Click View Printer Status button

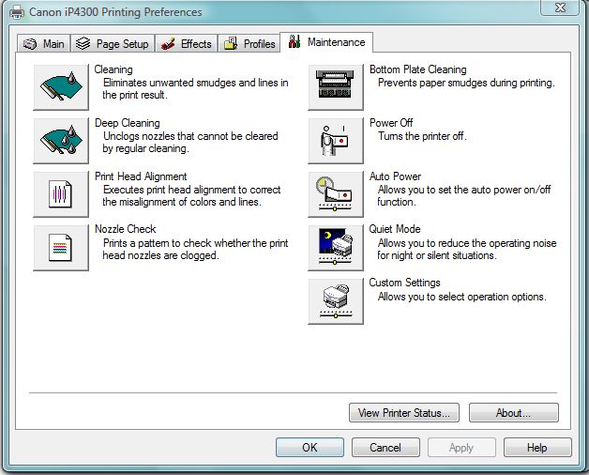pos(404,412)
